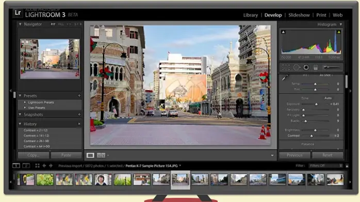Click the Temp slider handle
This screenshot has height=202, width=360.
coord(315,84)
